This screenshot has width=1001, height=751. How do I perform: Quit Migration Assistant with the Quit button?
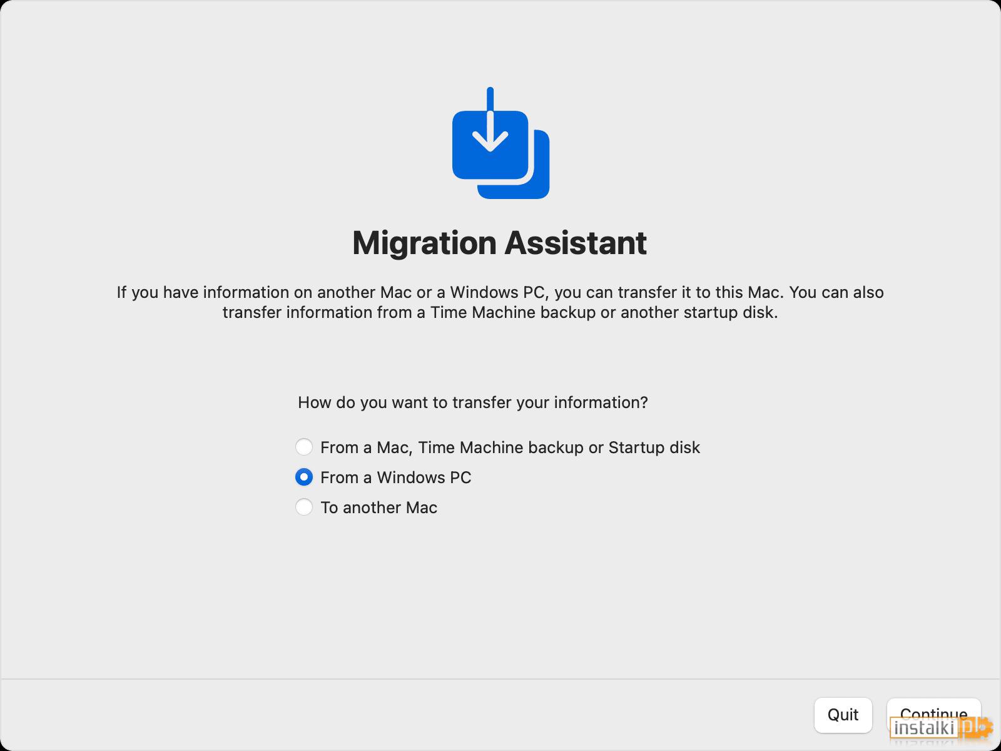point(843,715)
